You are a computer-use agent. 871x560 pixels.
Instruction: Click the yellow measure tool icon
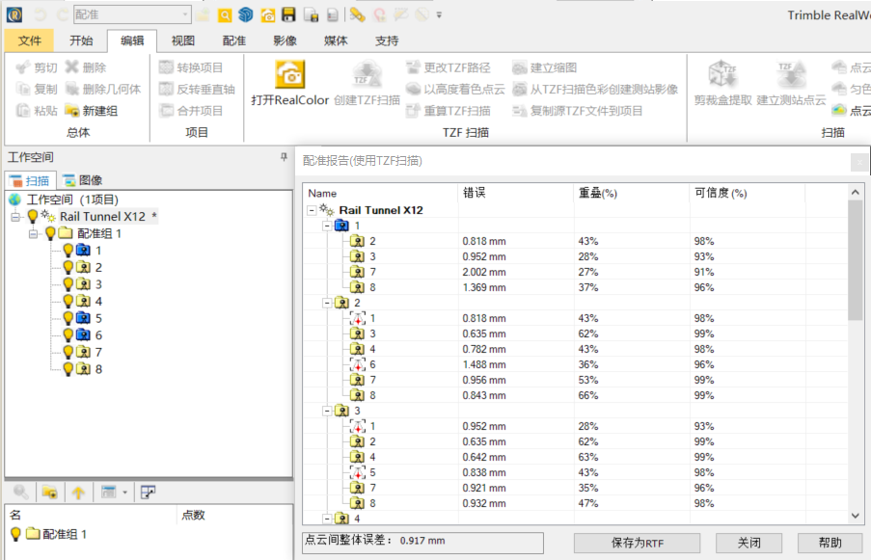click(357, 15)
